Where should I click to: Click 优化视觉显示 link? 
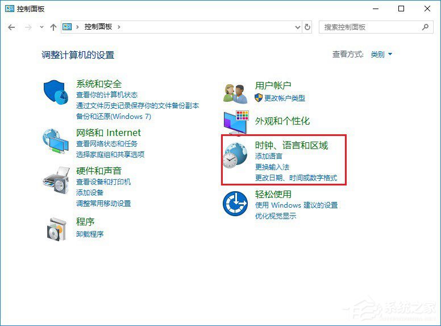coord(276,216)
